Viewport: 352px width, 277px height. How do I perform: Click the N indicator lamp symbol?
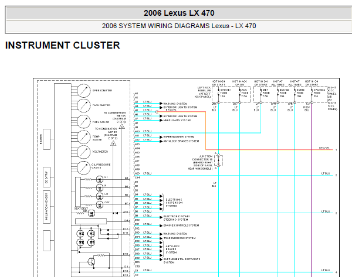(100, 187)
